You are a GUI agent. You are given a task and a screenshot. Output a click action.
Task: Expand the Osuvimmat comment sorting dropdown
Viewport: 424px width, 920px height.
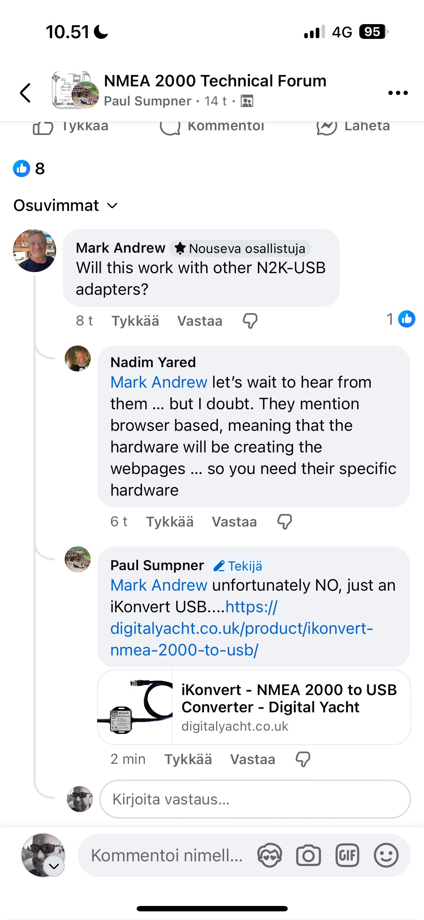click(66, 206)
